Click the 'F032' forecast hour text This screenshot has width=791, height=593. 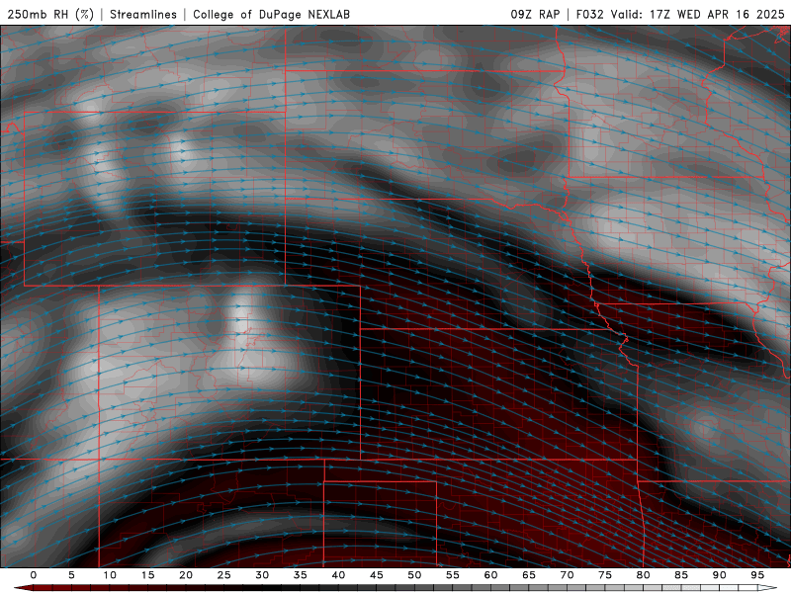[589, 14]
